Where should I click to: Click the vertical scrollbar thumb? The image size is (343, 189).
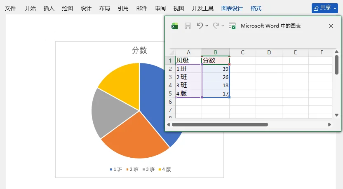pos(336,65)
